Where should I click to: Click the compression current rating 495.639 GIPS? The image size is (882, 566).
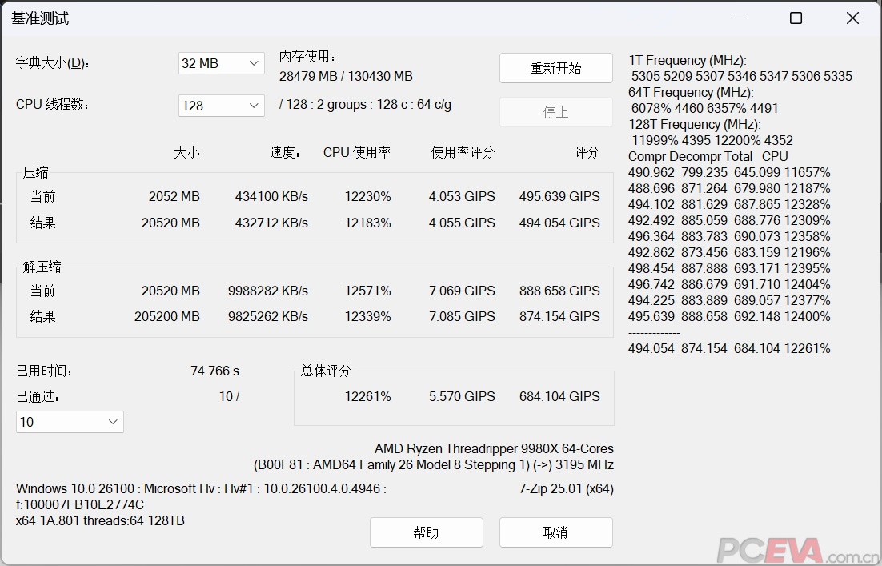559,196
